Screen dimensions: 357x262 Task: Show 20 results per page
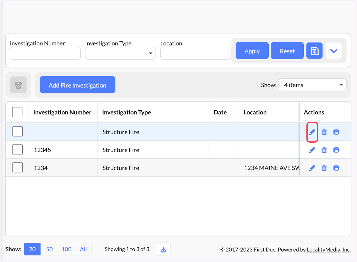coord(32,249)
